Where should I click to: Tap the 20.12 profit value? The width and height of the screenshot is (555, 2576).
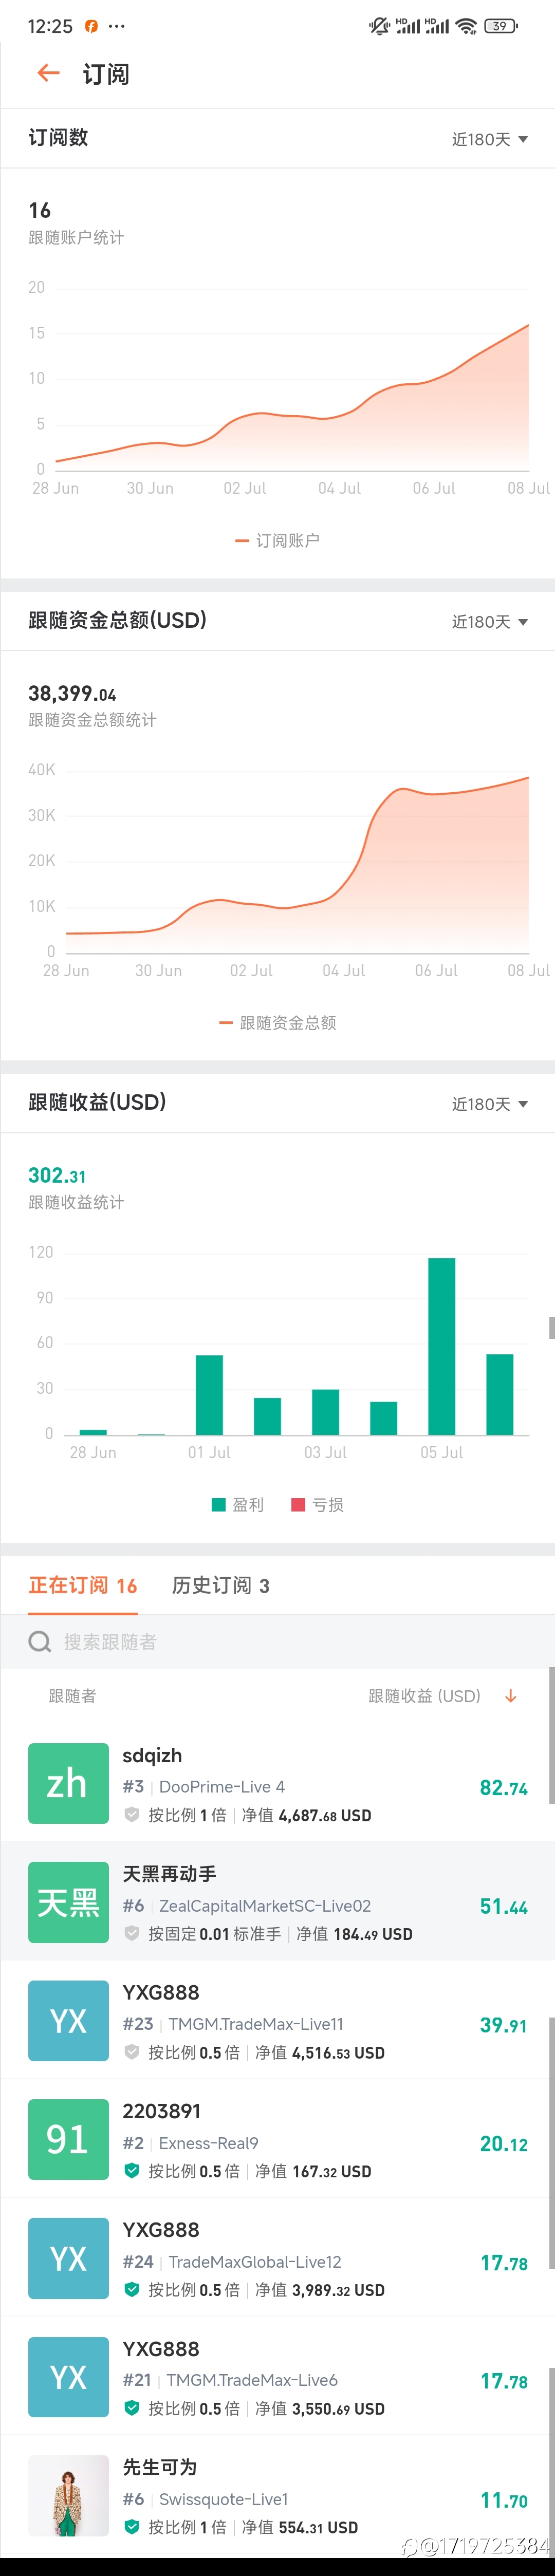coord(503,2144)
